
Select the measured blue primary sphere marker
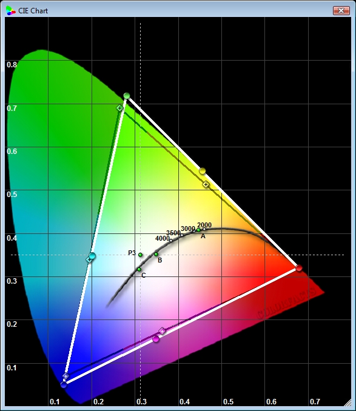point(64,385)
